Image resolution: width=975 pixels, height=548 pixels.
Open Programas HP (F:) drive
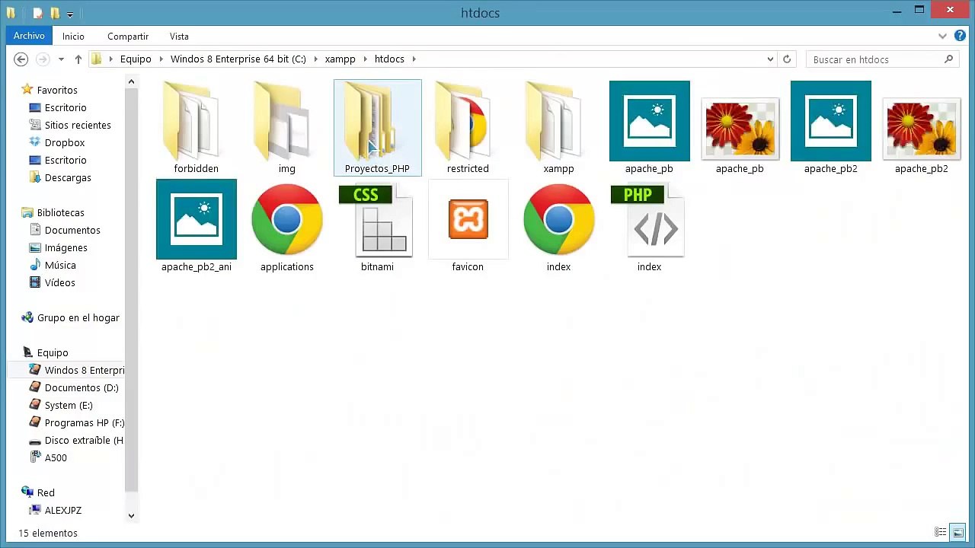click(x=84, y=422)
